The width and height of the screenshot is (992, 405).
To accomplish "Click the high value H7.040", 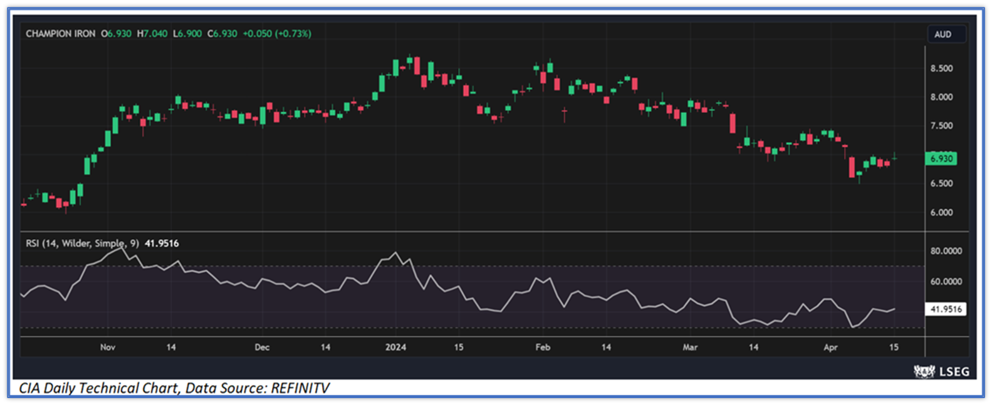I will click(x=152, y=34).
